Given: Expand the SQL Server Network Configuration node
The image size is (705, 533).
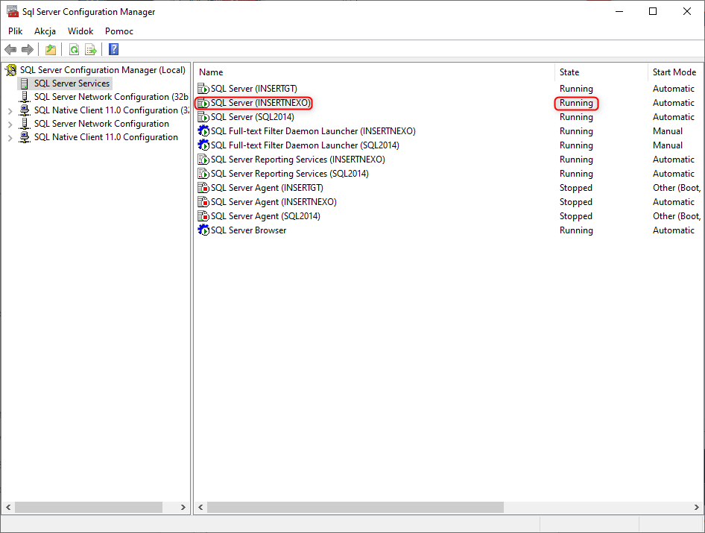Looking at the screenshot, I should (10, 124).
